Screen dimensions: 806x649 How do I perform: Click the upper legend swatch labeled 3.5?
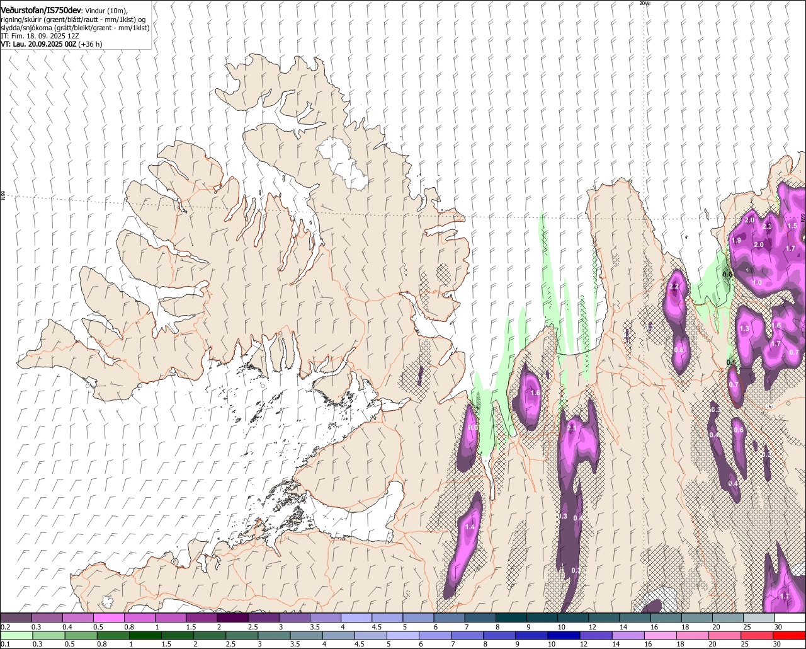326,617
